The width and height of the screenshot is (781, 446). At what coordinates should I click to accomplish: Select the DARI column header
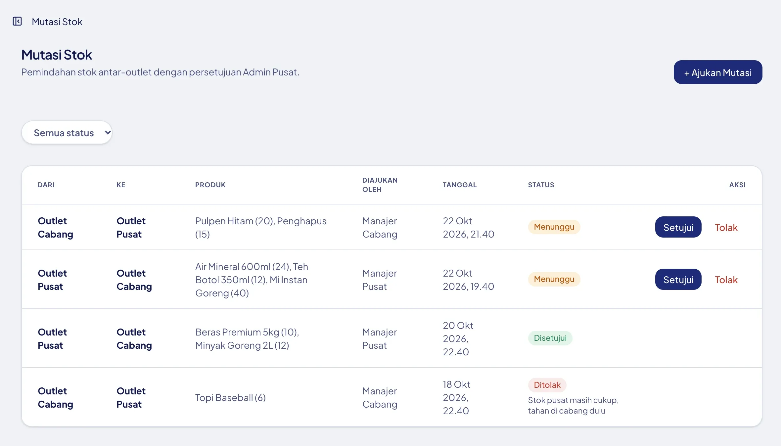pyautogui.click(x=46, y=185)
